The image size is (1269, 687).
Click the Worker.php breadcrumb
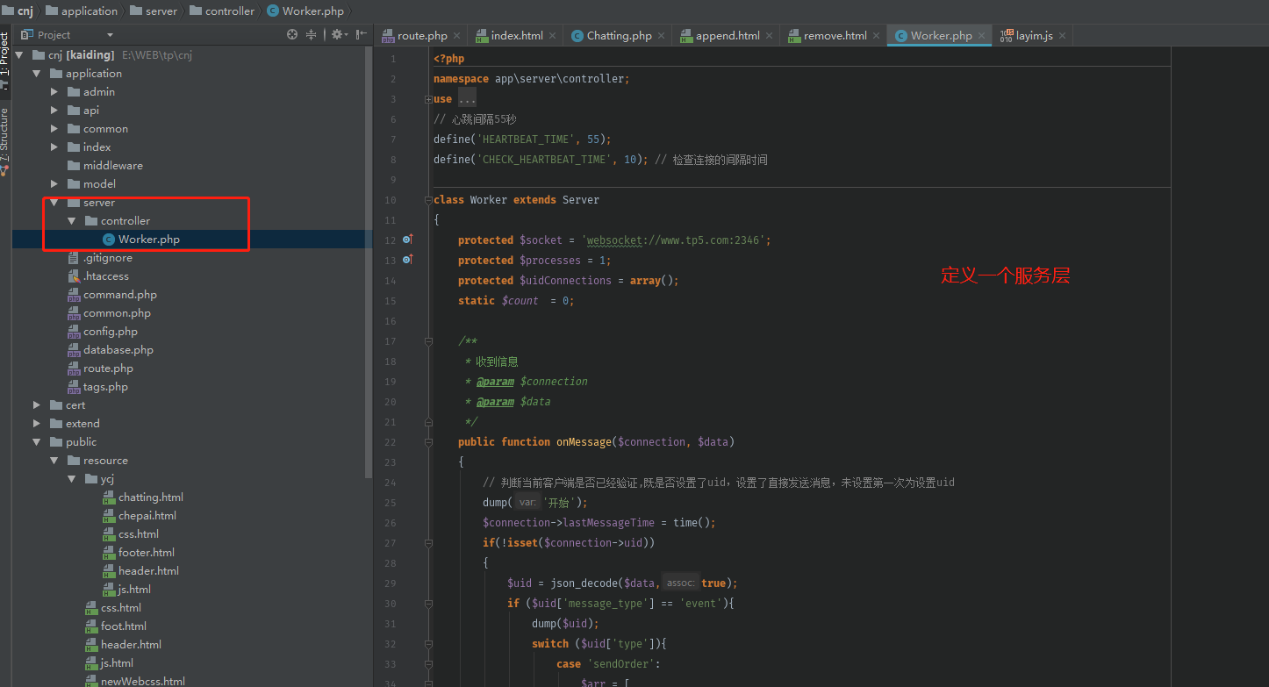[305, 11]
